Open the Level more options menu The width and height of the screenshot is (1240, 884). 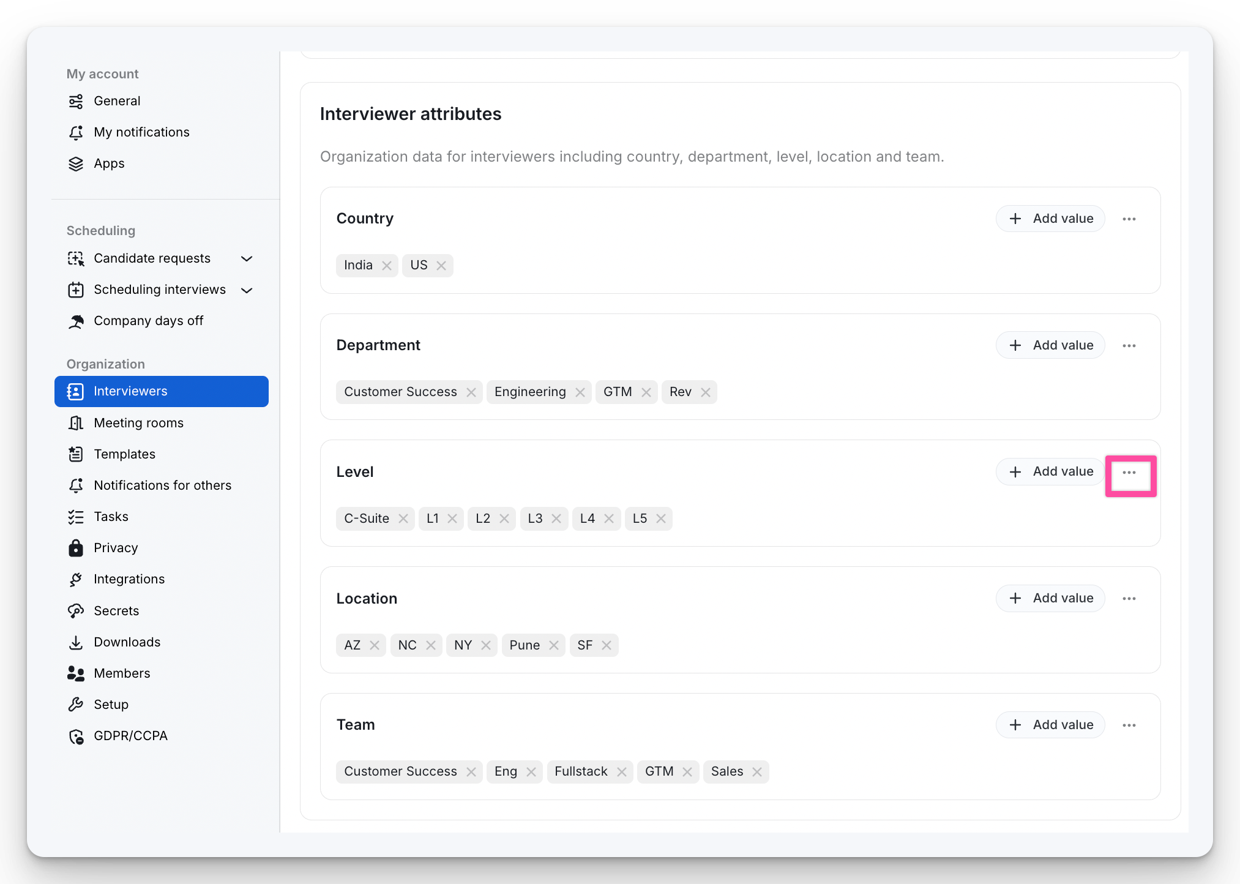point(1129,472)
